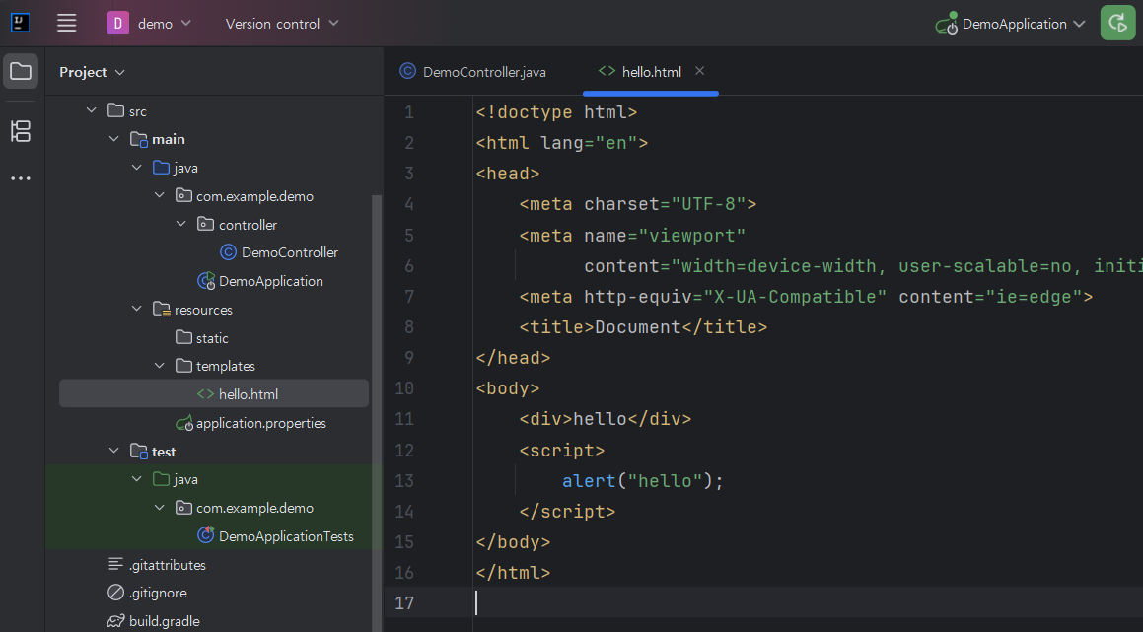The height and width of the screenshot is (632, 1143).
Task: Click the meta charset="UTF-8" line
Action: point(638,204)
